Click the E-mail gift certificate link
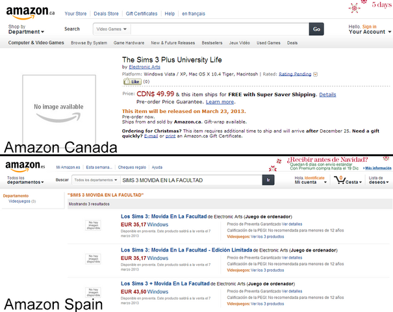This screenshot has height=312, width=393. click(x=151, y=136)
